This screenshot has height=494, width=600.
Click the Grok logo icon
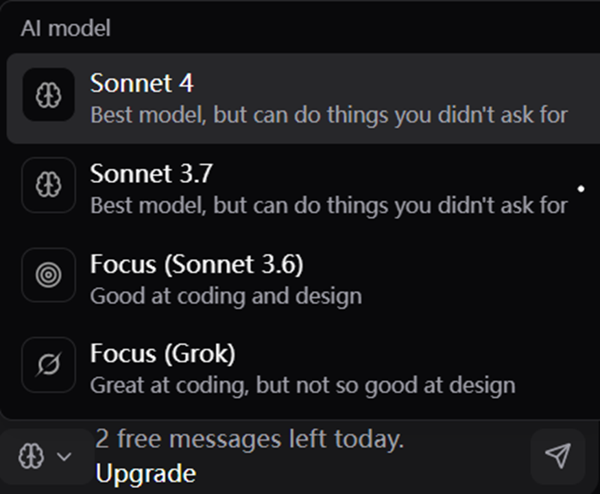tap(48, 365)
